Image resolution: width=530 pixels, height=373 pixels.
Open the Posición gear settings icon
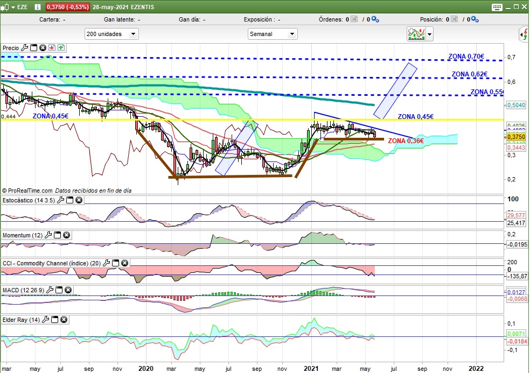tap(475, 19)
